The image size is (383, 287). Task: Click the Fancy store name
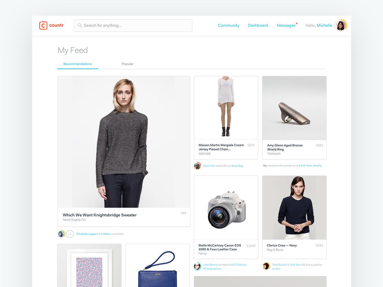click(202, 254)
